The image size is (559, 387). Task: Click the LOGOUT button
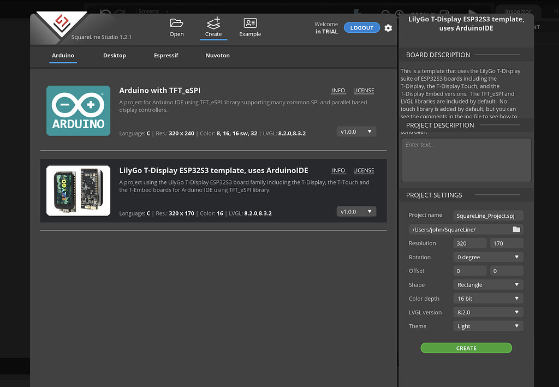361,28
